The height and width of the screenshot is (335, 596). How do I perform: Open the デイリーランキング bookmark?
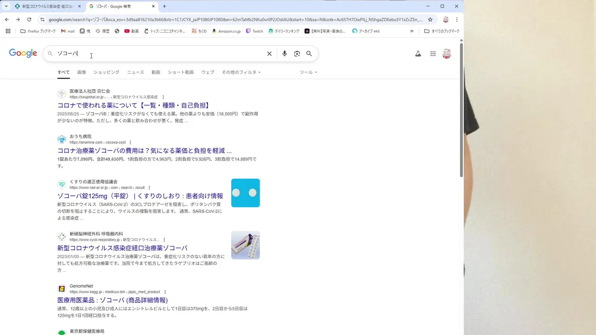[x=284, y=31]
